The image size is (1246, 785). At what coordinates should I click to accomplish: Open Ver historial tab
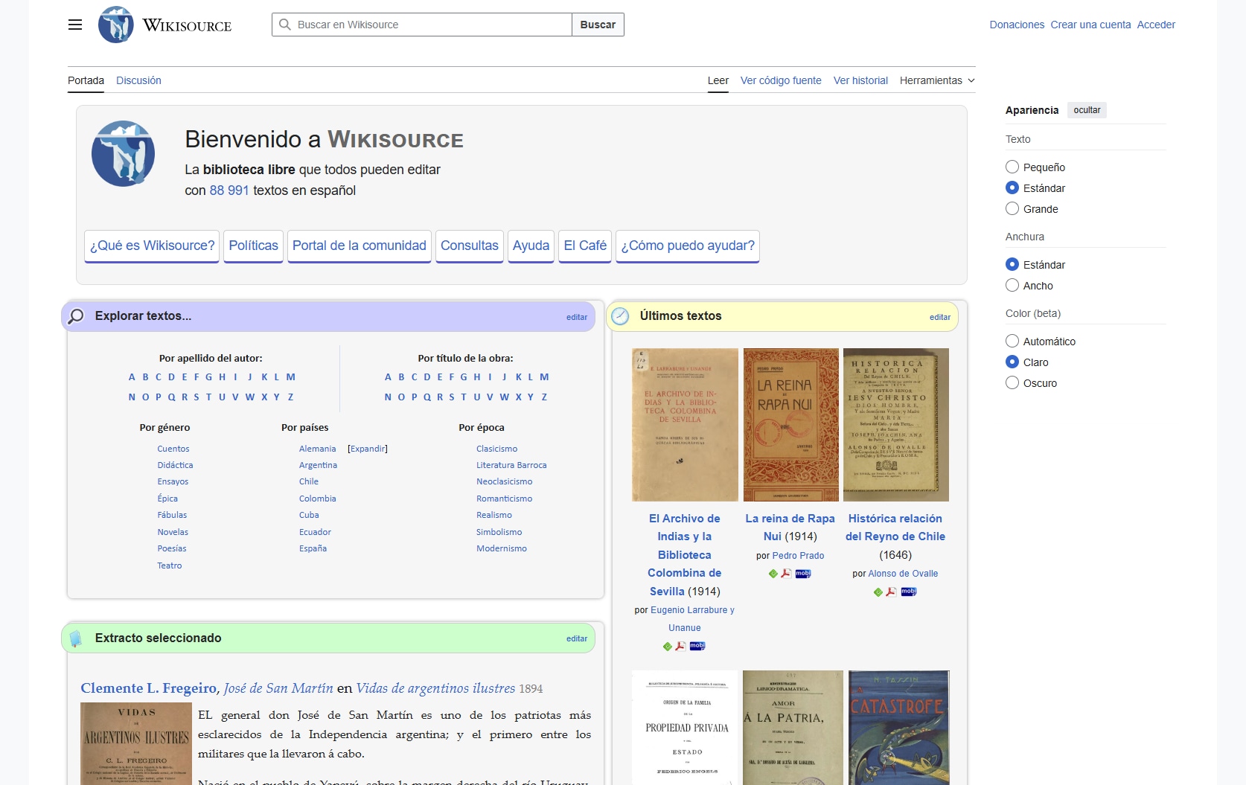(x=860, y=80)
